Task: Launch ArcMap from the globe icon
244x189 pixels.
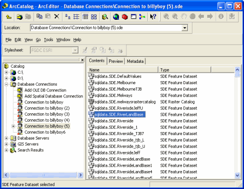Action: [x=116, y=17]
